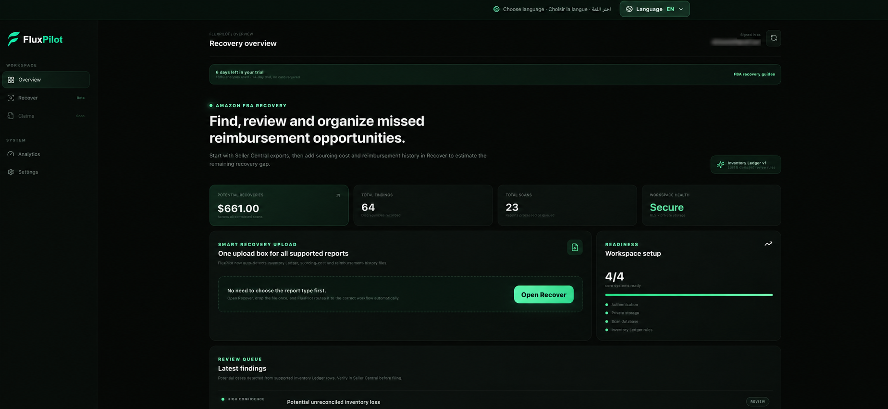Click the trending arrow icon in Readiness panel
Viewport: 888px width, 409px height.
768,244
